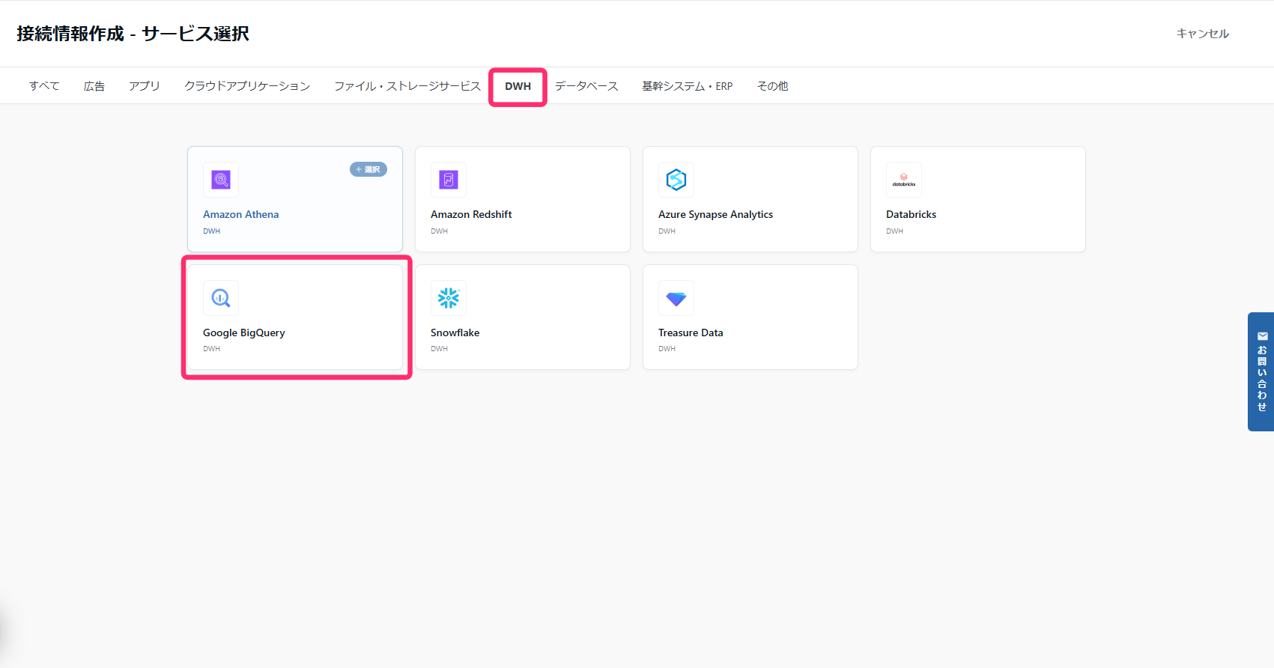This screenshot has width=1274, height=668.
Task: Click the Snowflake snowflake icon
Action: [x=449, y=298]
